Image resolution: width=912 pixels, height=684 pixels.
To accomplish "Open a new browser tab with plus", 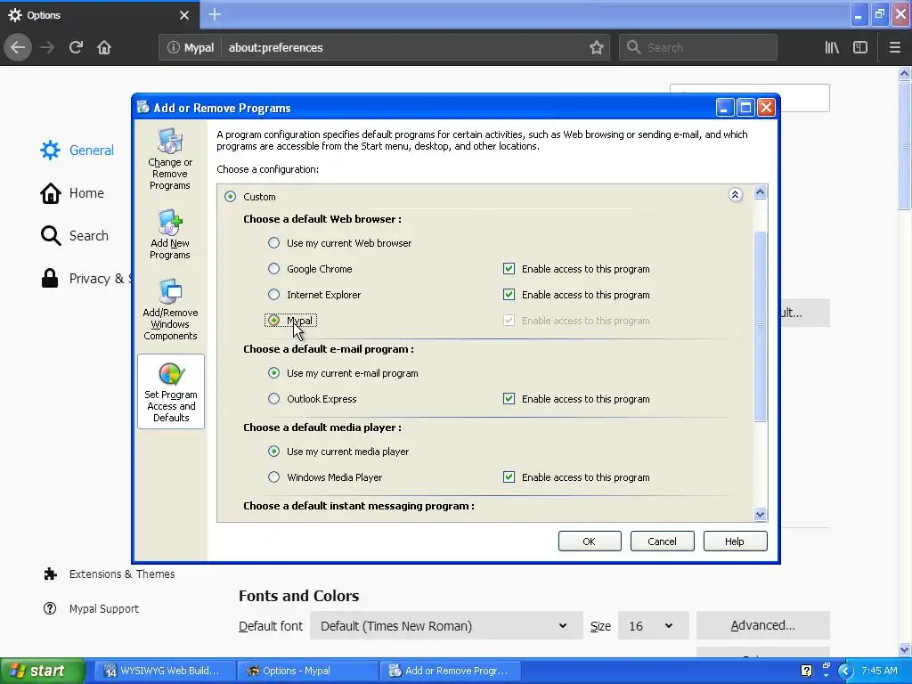I will (214, 14).
